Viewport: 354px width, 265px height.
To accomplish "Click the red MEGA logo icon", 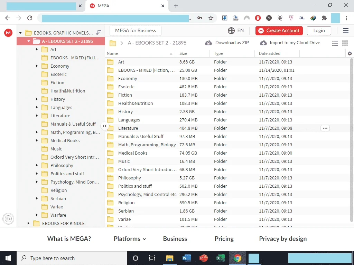I will 8,33.
